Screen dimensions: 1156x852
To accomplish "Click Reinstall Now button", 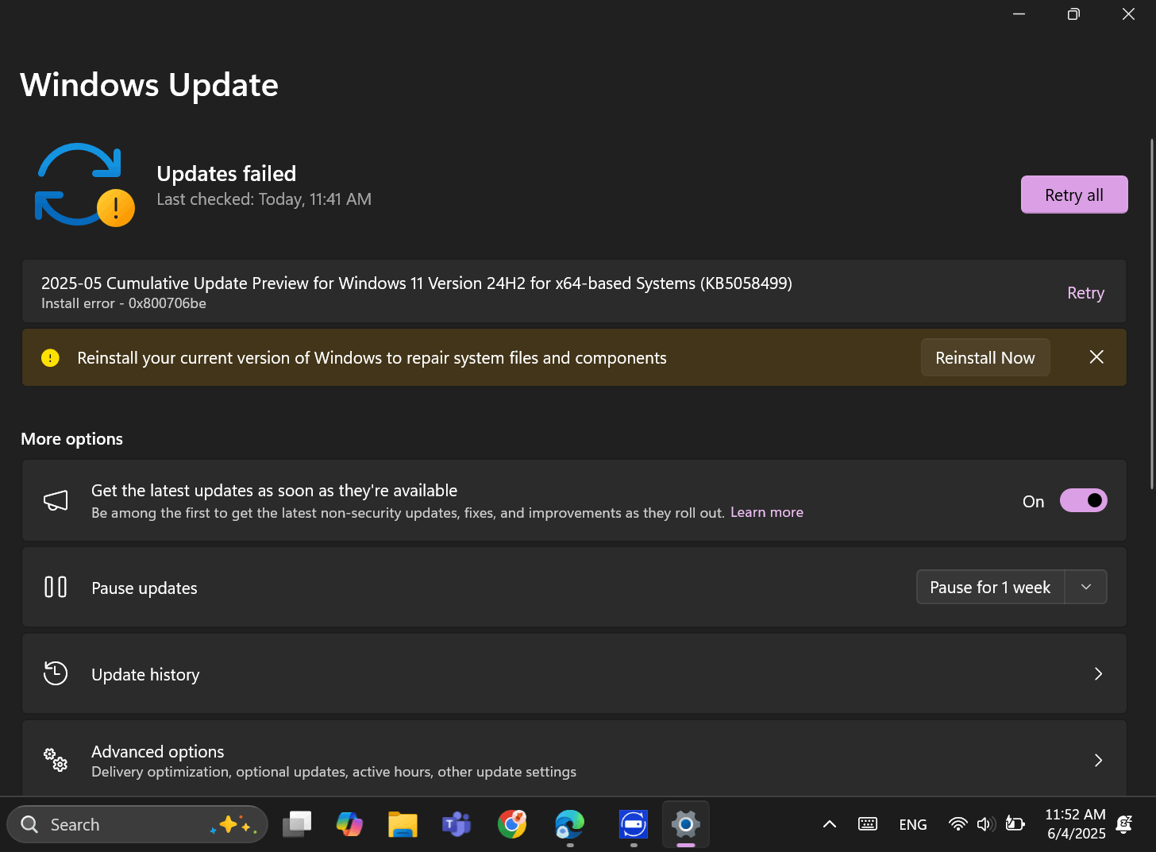I will [x=985, y=357].
